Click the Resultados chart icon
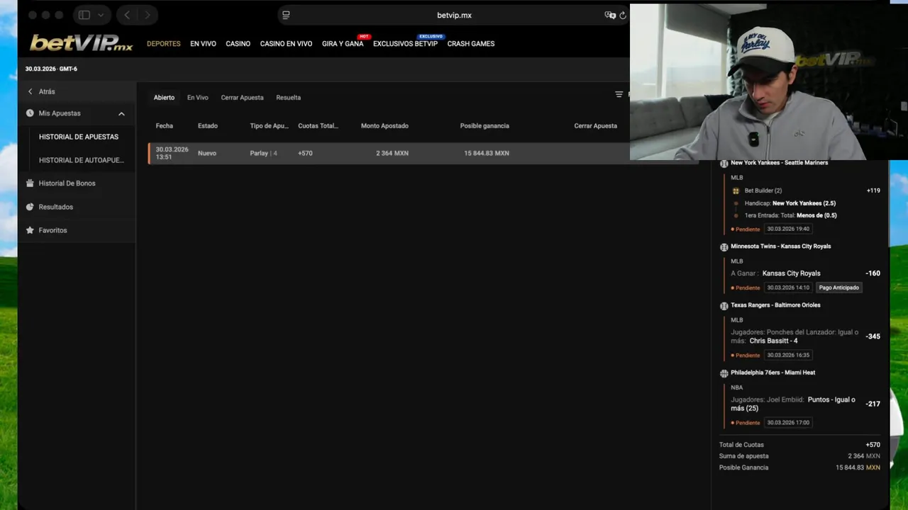Viewport: 908px width, 510px height. [x=30, y=207]
